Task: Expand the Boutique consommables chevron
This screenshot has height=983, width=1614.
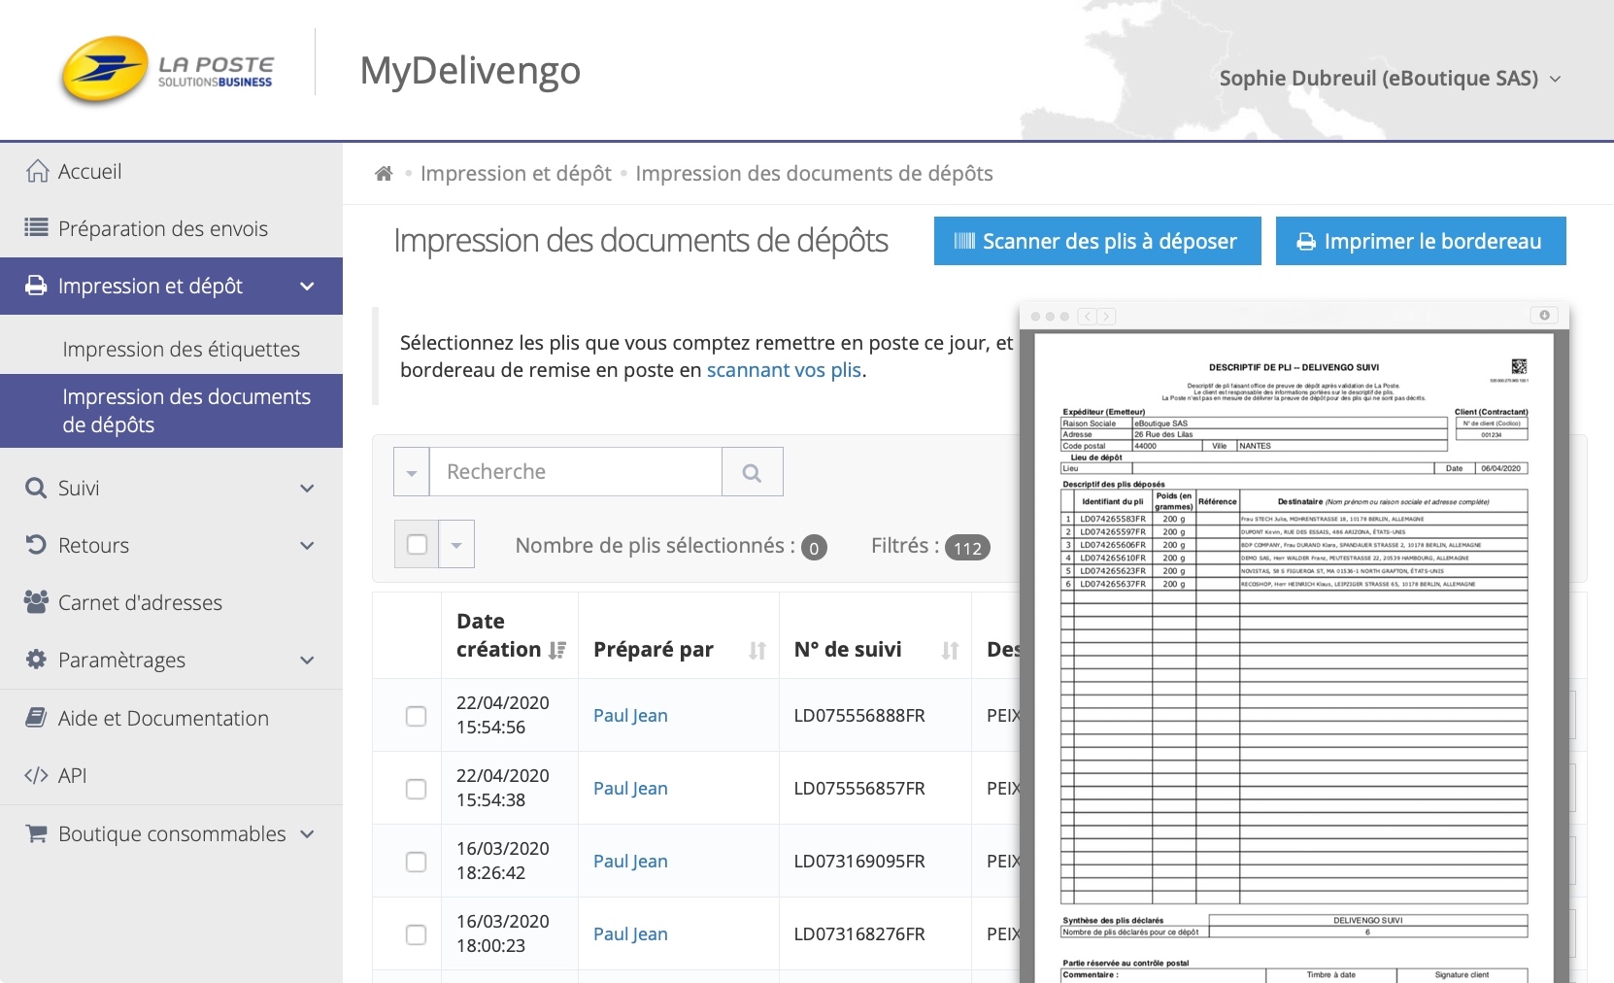Action: (x=307, y=834)
